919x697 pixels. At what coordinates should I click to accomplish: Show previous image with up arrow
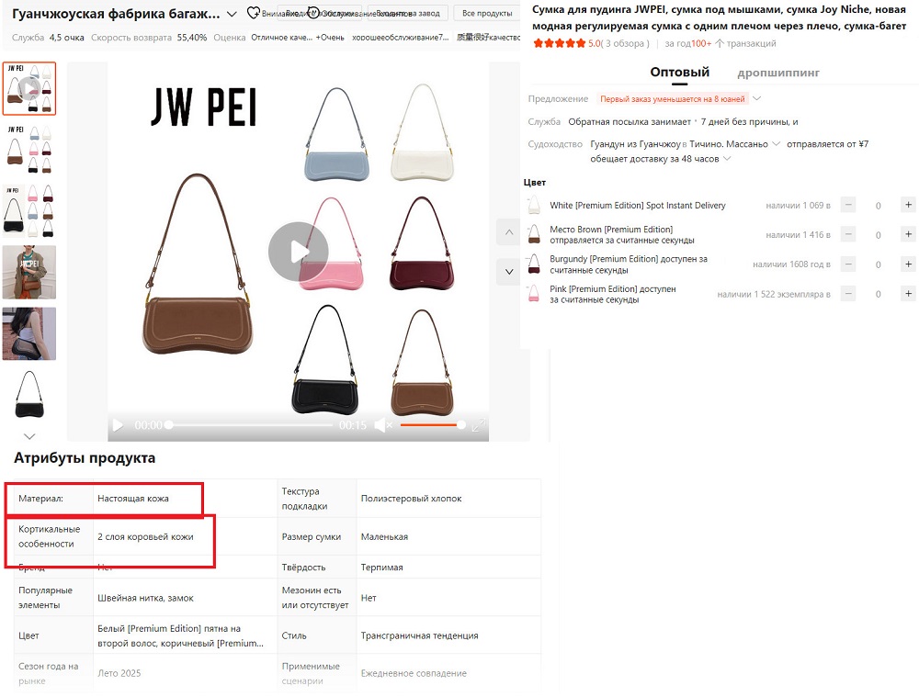tap(509, 232)
